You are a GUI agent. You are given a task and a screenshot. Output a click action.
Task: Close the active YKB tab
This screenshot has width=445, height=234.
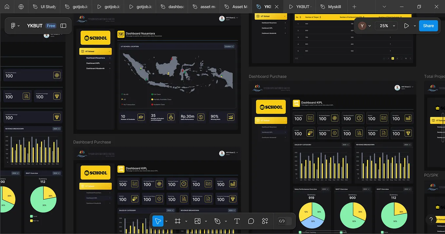coord(277,7)
